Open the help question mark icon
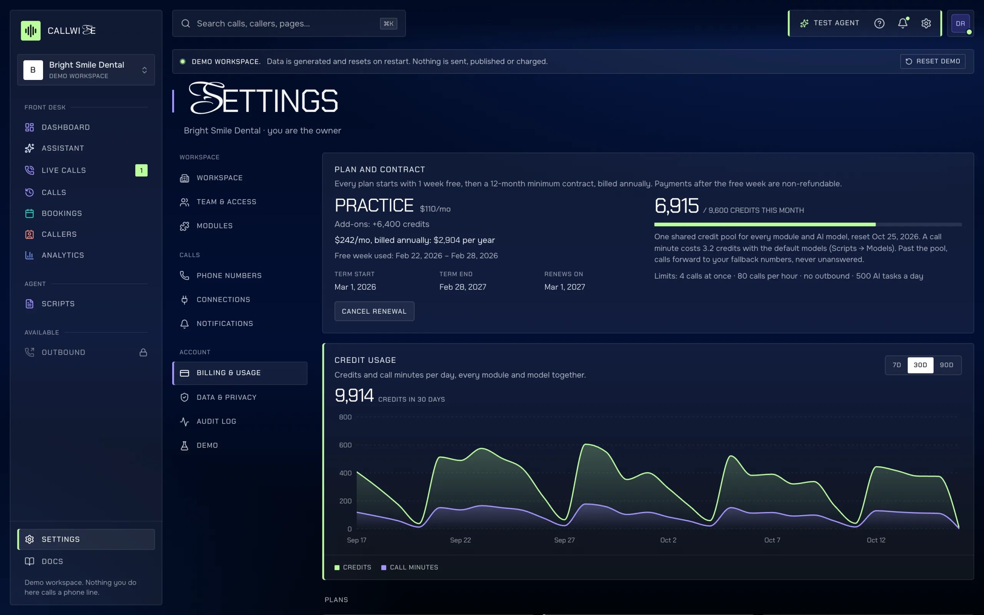Screen dimensions: 984x615 pos(879,23)
